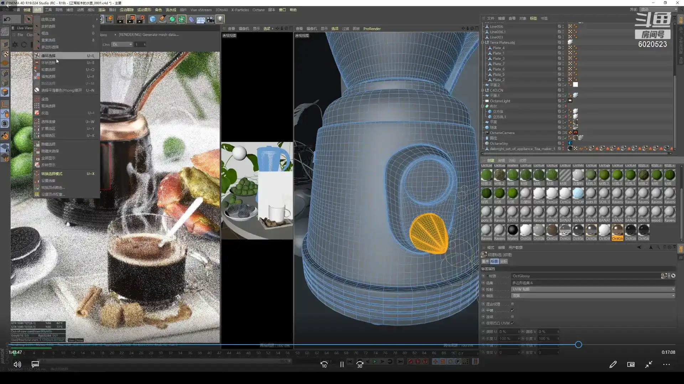Click the camera object icon in toolbar

pyautogui.click(x=211, y=19)
